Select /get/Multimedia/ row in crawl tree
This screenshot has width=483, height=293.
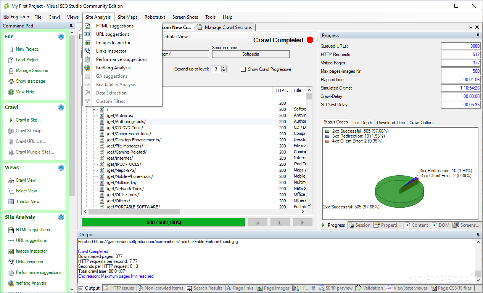coord(121,183)
